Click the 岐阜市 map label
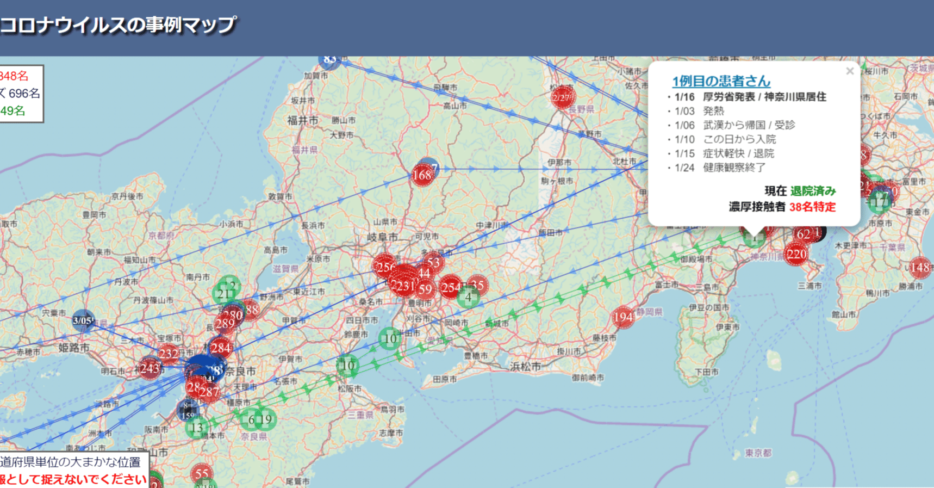Screen dimensions: 934x488 pyautogui.click(x=383, y=237)
